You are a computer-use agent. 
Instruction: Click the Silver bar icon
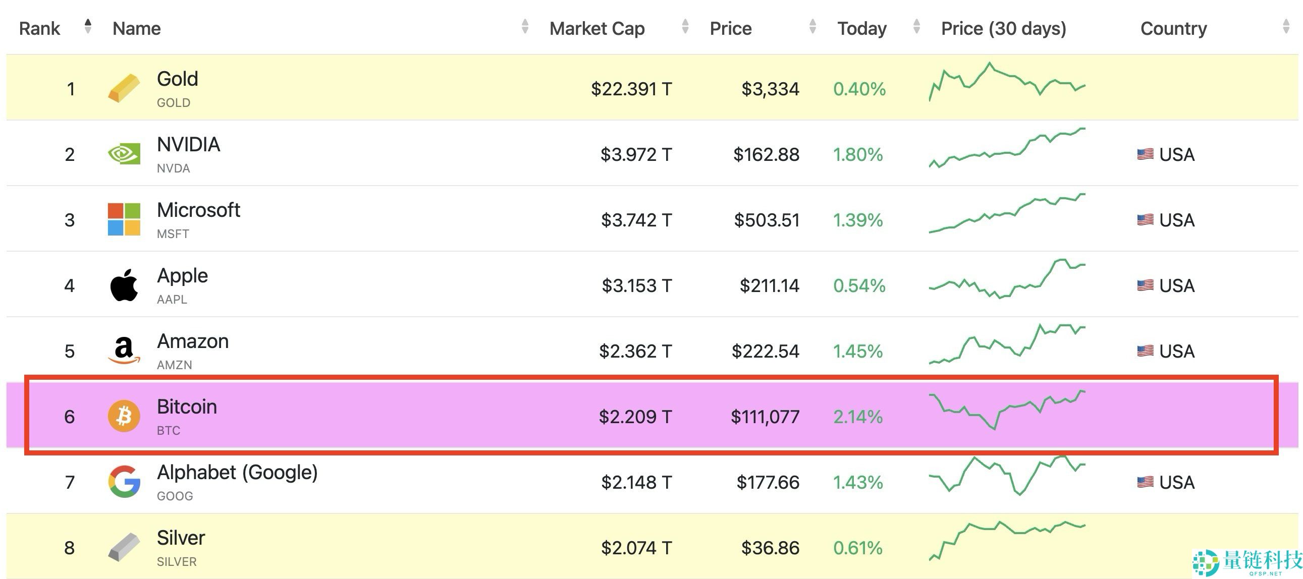(x=124, y=547)
